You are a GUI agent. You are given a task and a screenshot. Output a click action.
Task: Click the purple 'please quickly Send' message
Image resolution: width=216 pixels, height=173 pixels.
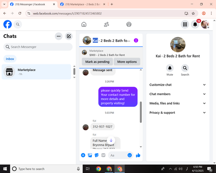pyautogui.click(x=118, y=97)
